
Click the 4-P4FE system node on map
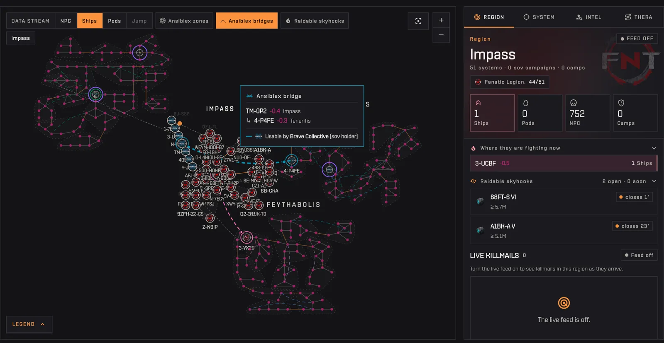click(x=292, y=160)
